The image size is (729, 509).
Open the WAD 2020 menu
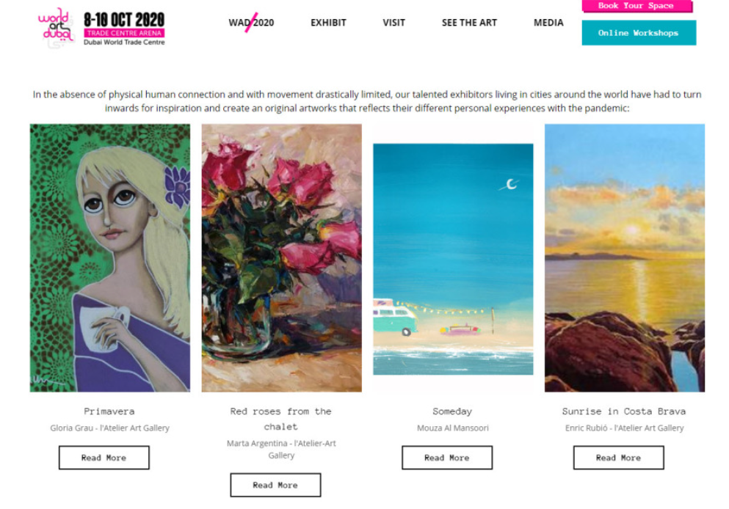(251, 22)
